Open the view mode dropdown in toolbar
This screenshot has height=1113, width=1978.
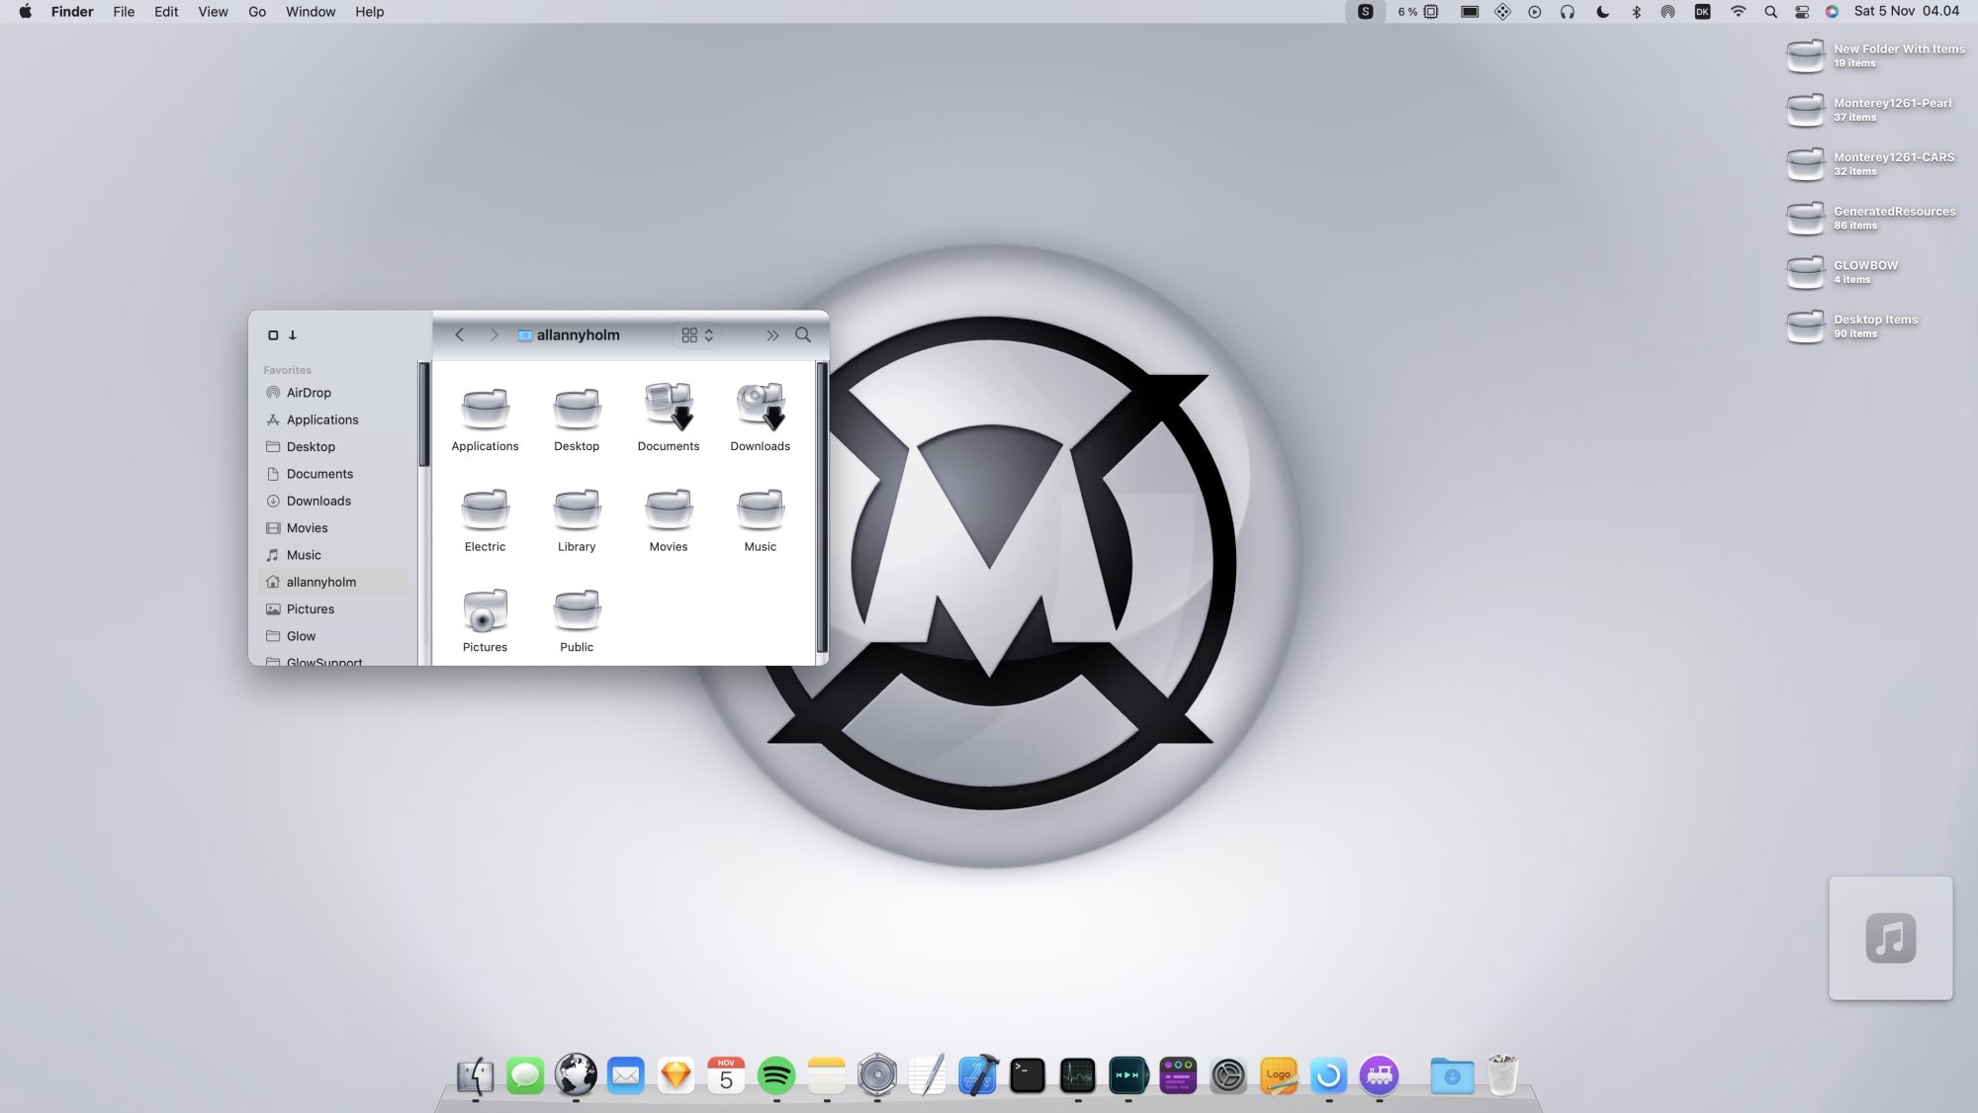(x=697, y=335)
